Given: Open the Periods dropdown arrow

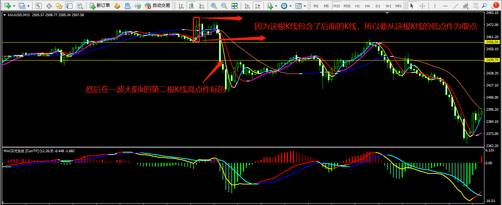Looking at the screenshot, I should [291, 6].
